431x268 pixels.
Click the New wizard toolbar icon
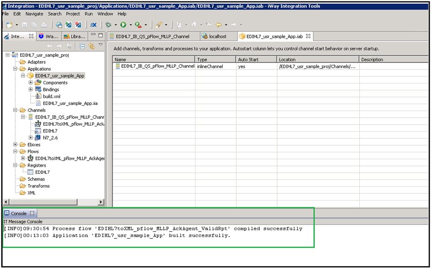9,25
